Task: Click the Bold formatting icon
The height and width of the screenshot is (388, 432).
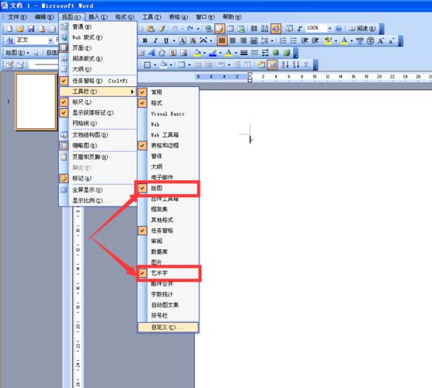Action: tap(145, 40)
